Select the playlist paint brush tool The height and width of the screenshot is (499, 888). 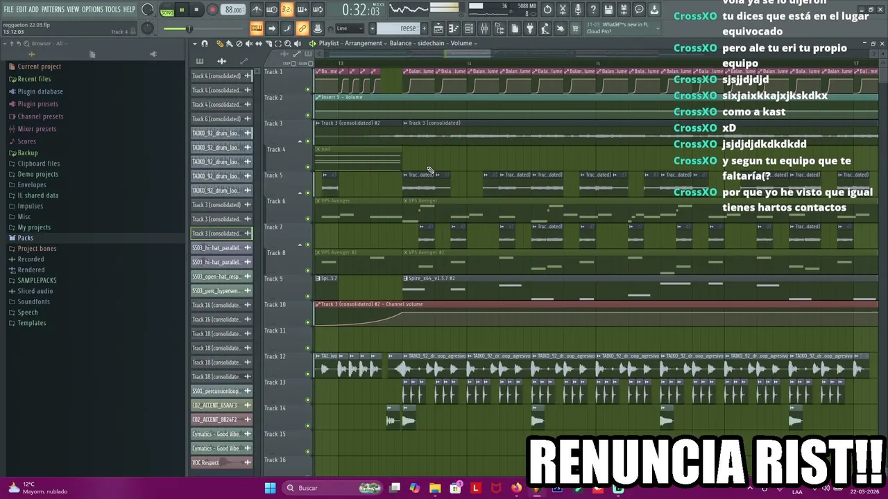point(230,44)
